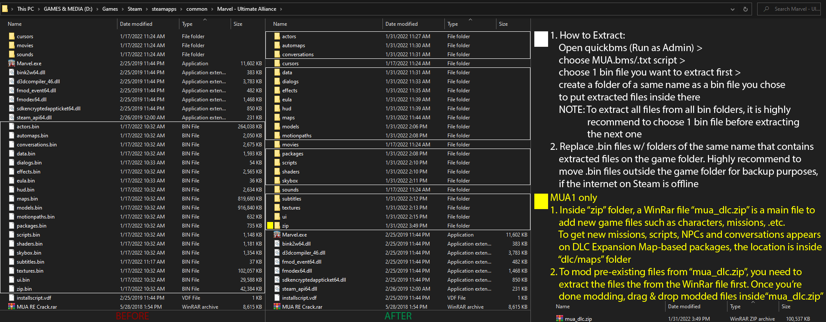Select the zip.bin file icon

tap(12, 289)
